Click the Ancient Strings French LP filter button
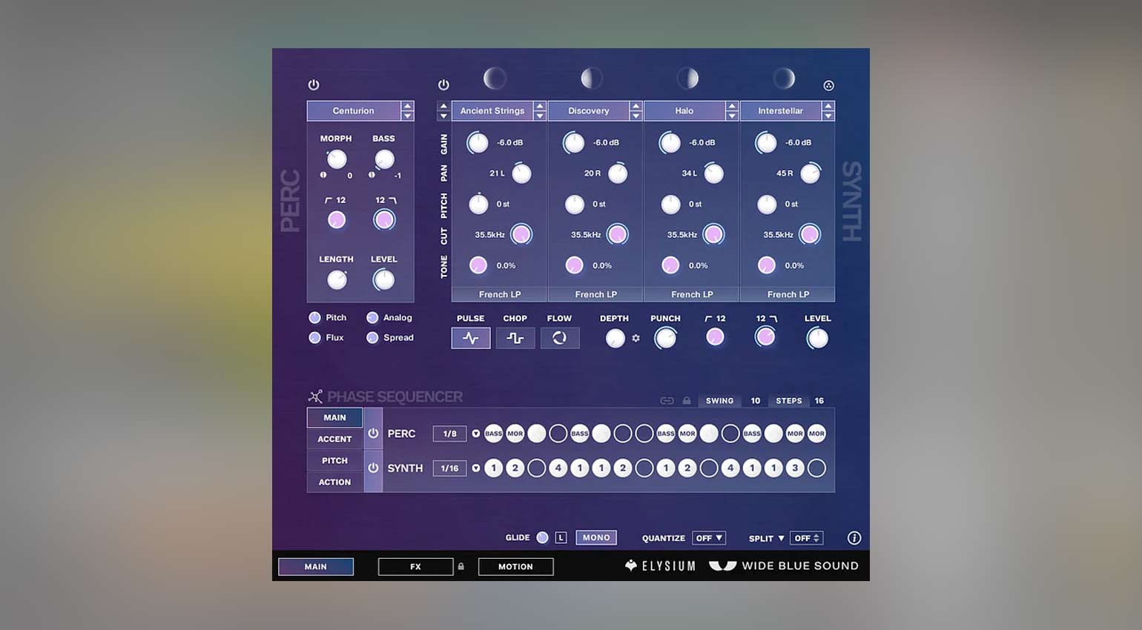 click(499, 294)
